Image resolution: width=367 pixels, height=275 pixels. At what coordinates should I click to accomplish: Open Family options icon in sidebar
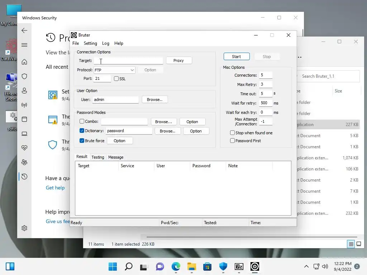pos(24,162)
